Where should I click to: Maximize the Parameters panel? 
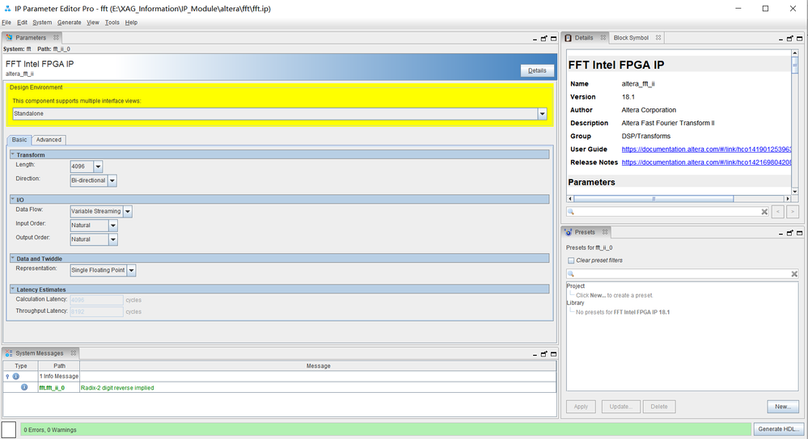pyautogui.click(x=553, y=39)
